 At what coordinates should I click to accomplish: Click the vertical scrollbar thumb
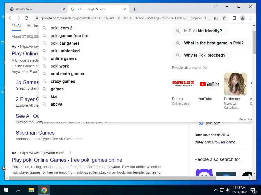click(x=254, y=42)
